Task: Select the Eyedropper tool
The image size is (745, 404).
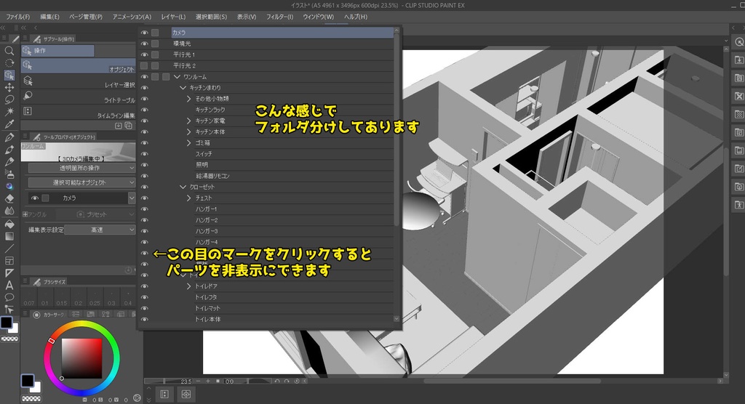Action: [9, 124]
